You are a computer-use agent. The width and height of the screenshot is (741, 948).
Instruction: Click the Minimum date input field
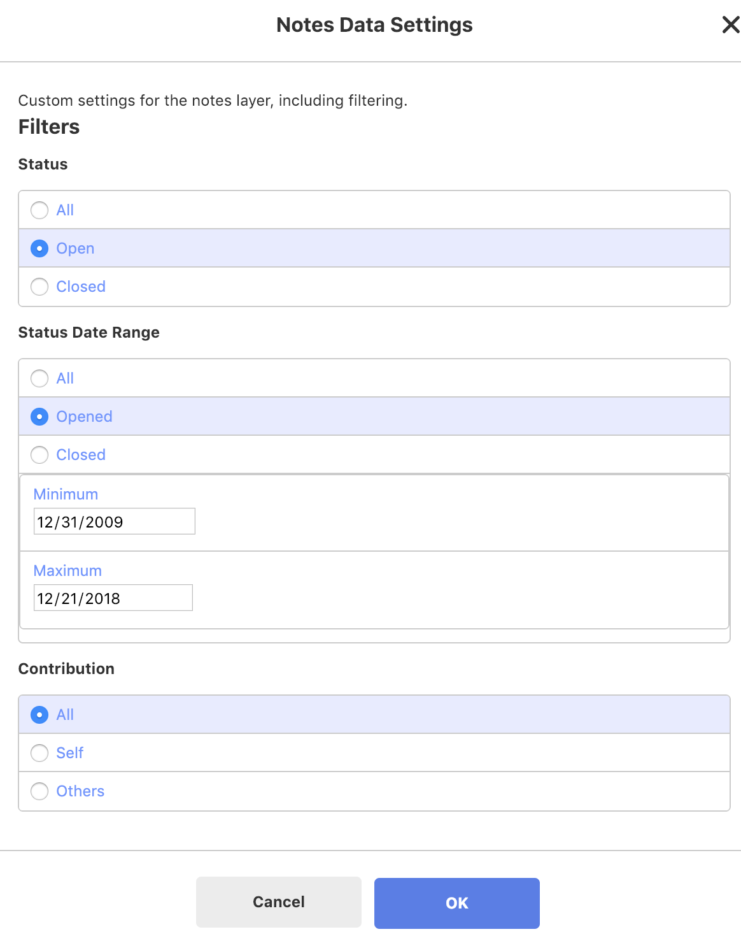[x=114, y=522]
